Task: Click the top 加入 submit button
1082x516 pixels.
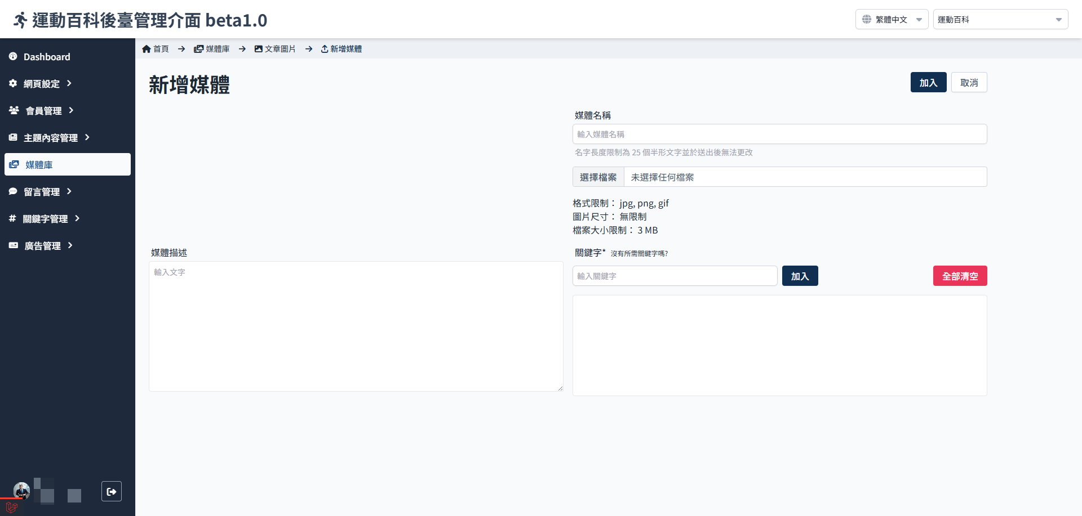Action: click(x=929, y=82)
